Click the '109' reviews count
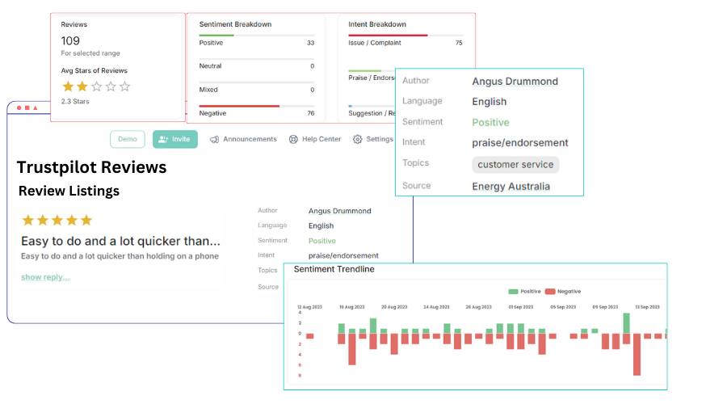 tap(70, 41)
